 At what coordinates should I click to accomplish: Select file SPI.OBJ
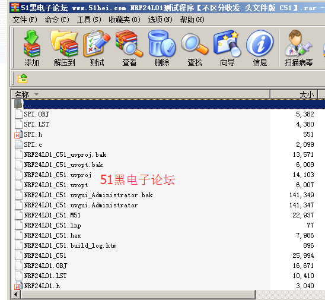point(37,114)
